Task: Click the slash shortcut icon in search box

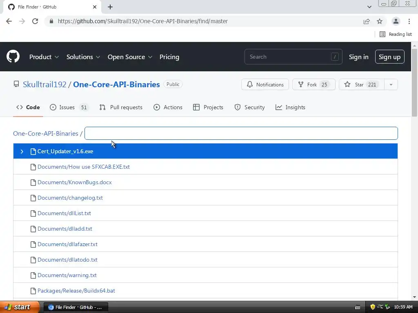Action: (335, 57)
